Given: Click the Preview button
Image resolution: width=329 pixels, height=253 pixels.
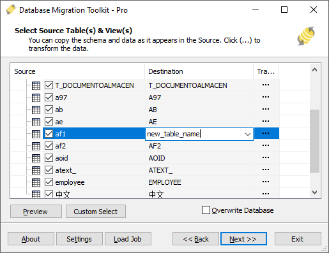Looking at the screenshot, I should point(36,212).
